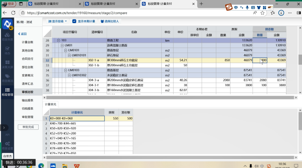Screen dimensions: 302x168
Task: Add page to favorites star icon
Action: (x=262, y=13)
